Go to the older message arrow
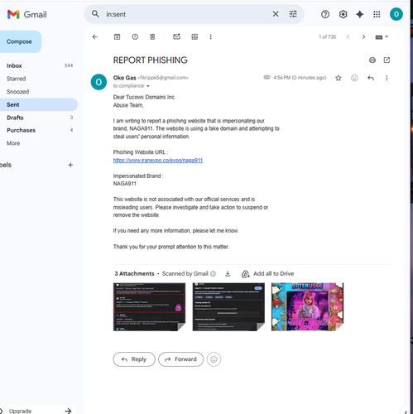 (x=363, y=36)
